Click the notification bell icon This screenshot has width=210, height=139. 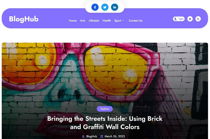coord(190,19)
